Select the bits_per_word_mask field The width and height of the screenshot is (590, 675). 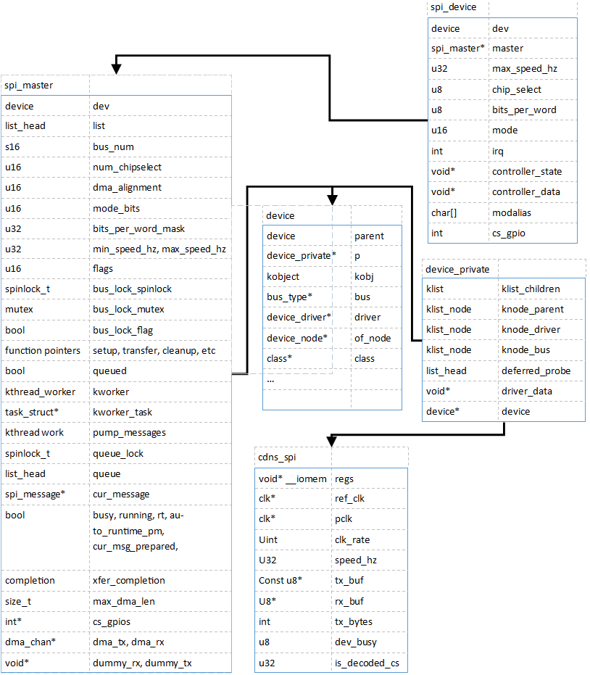[x=138, y=228]
